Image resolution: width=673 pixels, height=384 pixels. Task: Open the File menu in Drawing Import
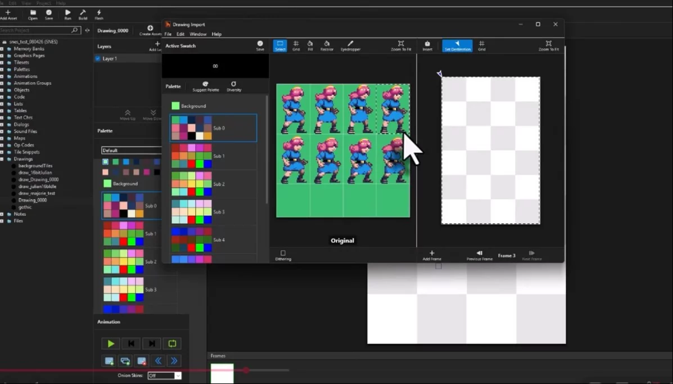pos(168,34)
